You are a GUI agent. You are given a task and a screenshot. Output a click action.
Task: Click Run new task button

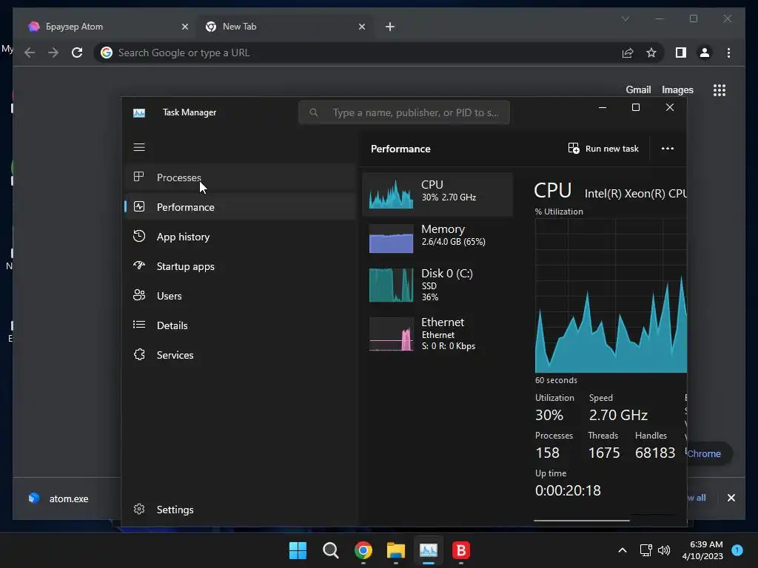click(603, 149)
